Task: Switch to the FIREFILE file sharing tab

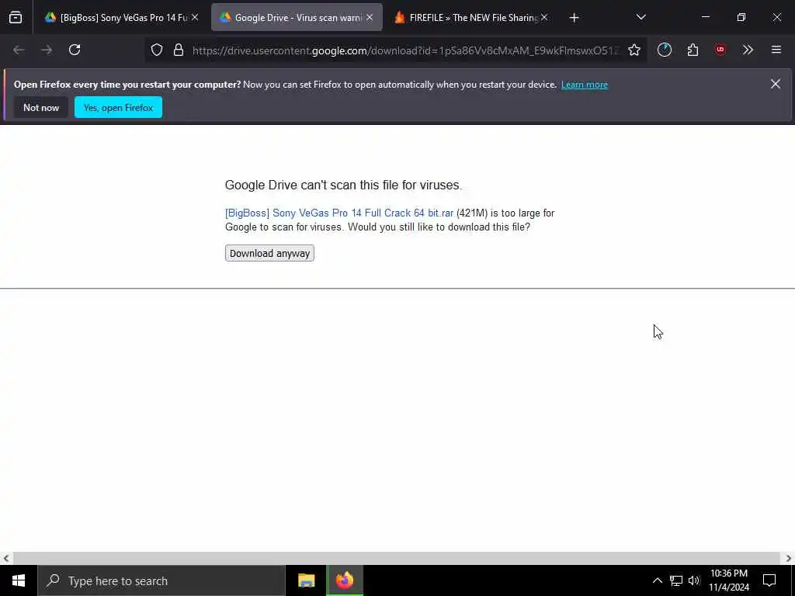Action: (473, 18)
